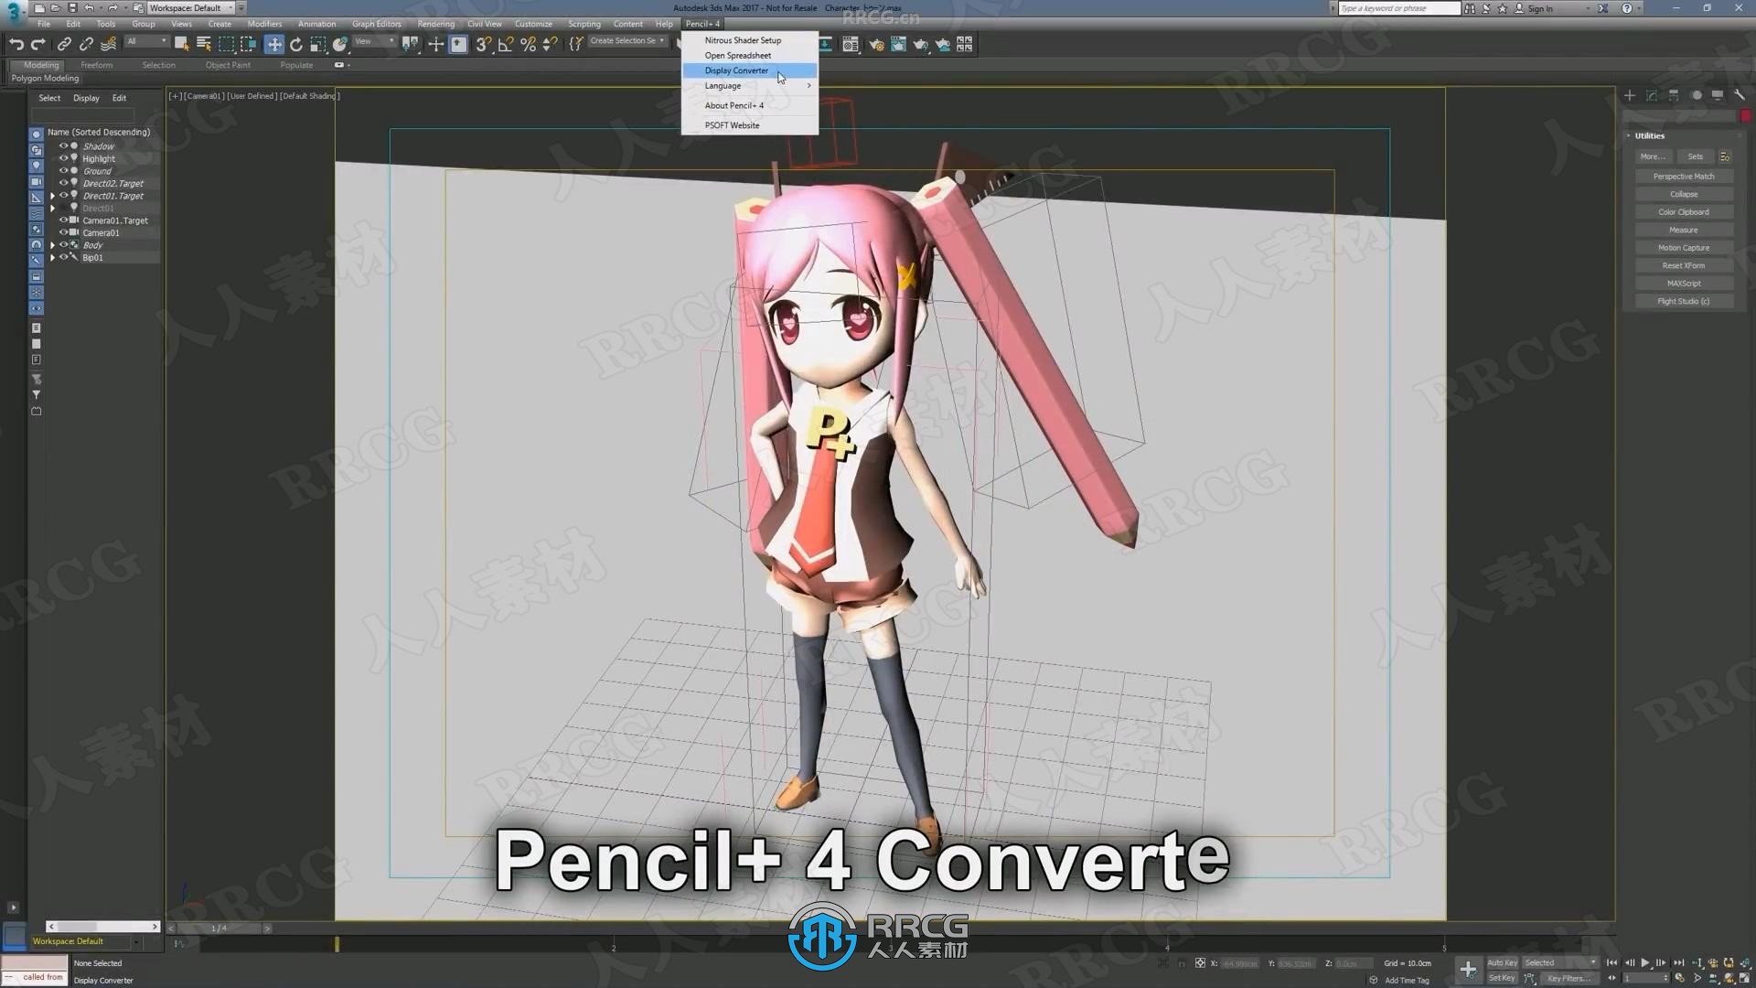Click the Color Clipboard utility button
The width and height of the screenshot is (1756, 988).
(x=1684, y=212)
